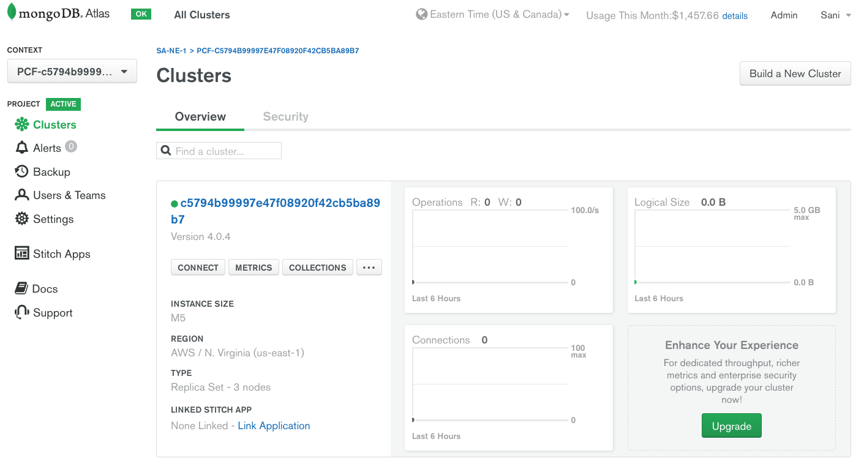Click the Alerts count badge showing 0

point(71,147)
